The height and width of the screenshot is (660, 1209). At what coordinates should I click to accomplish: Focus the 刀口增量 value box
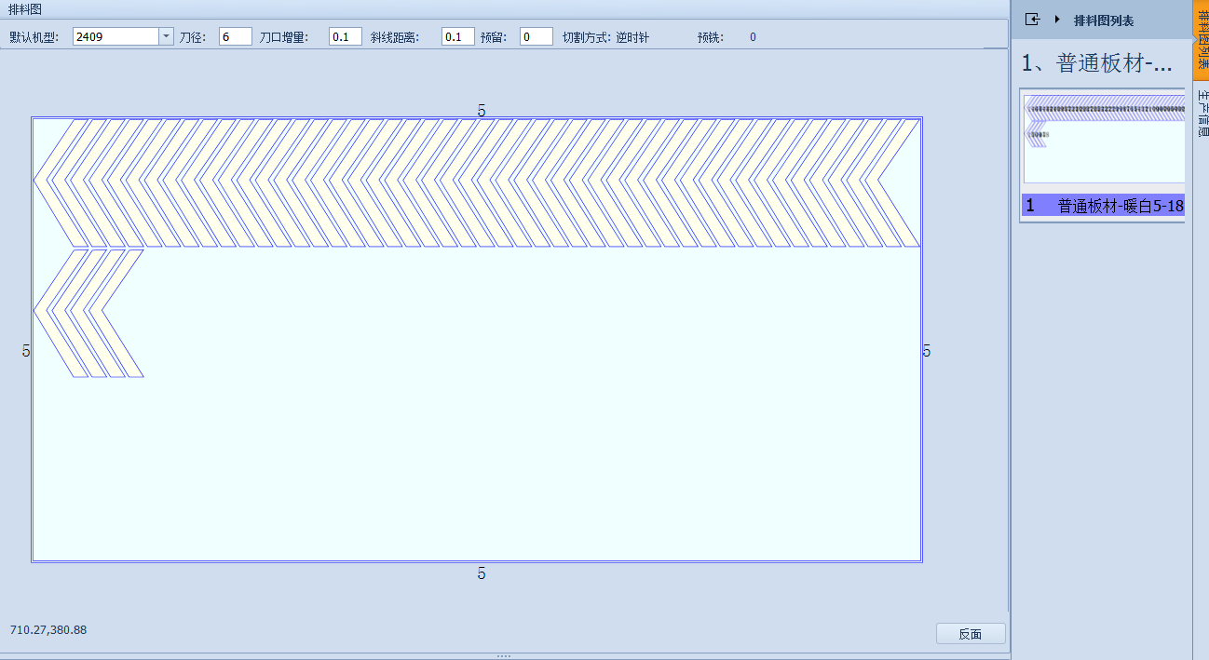click(x=346, y=36)
